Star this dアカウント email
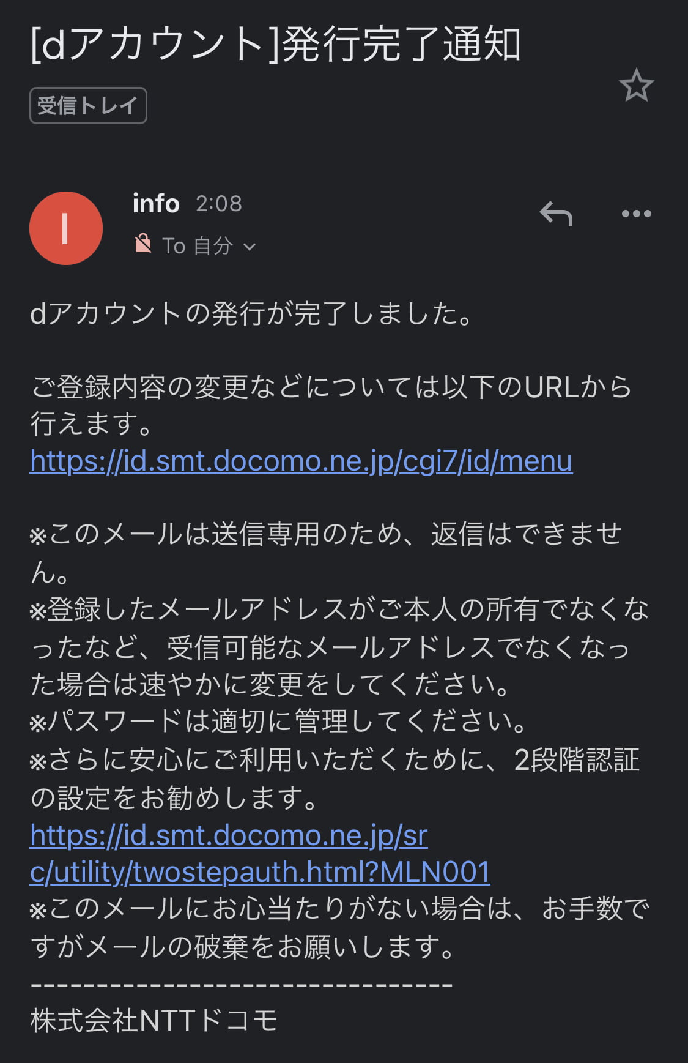This screenshot has height=1063, width=688. [636, 85]
